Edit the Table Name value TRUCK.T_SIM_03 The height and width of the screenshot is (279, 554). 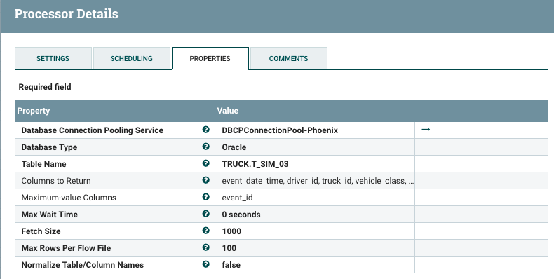click(x=315, y=164)
